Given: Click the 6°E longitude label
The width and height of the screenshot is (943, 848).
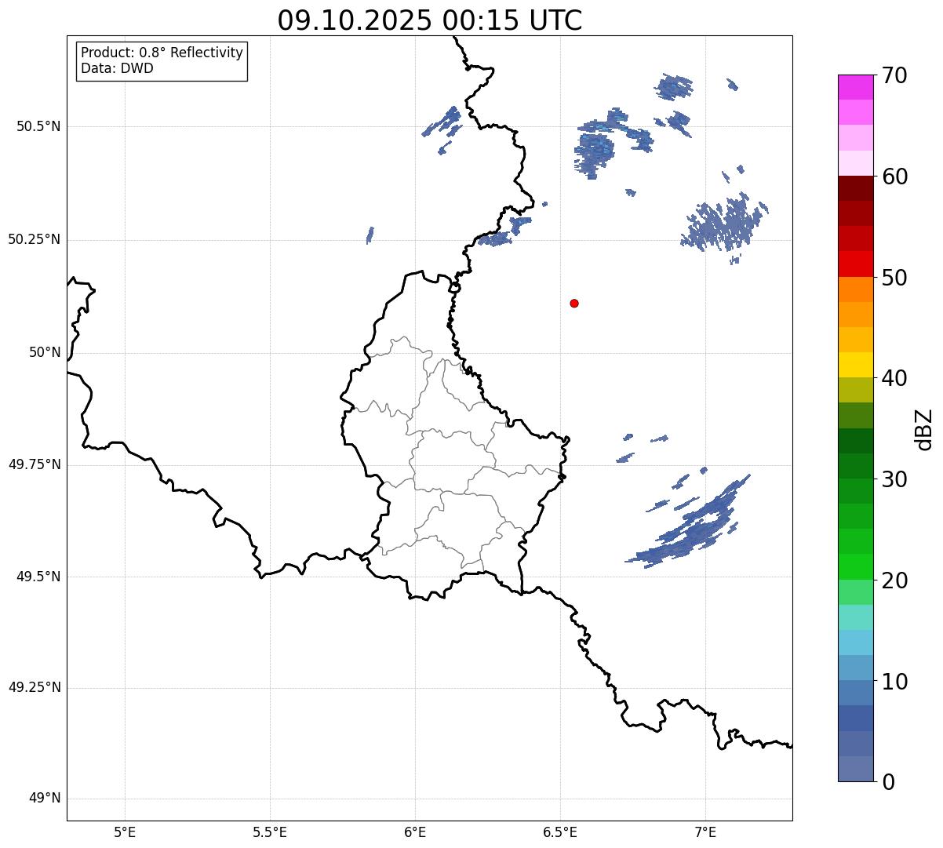Looking at the screenshot, I should point(415,832).
